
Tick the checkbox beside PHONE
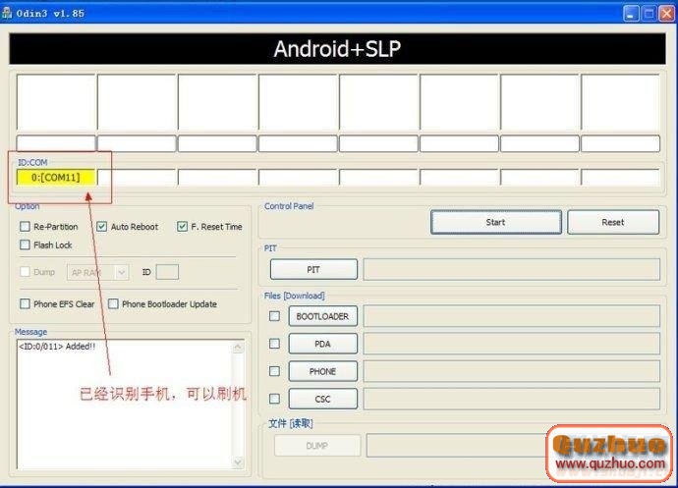click(x=274, y=371)
